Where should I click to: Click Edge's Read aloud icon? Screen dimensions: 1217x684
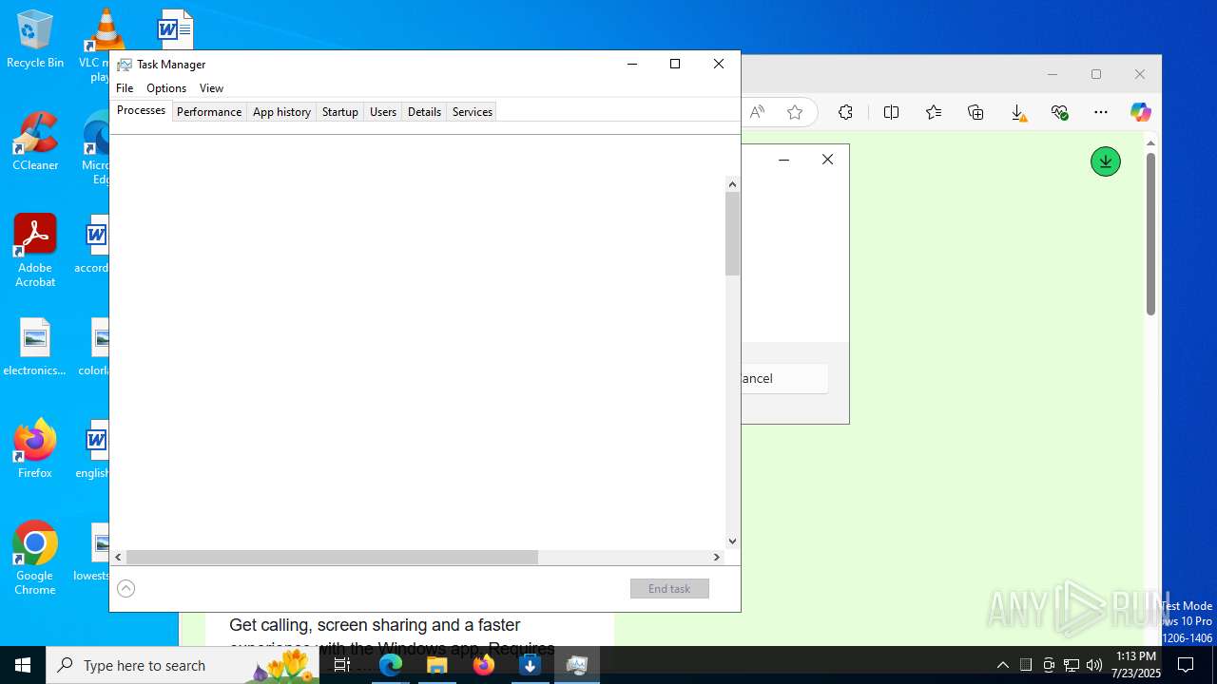(757, 112)
